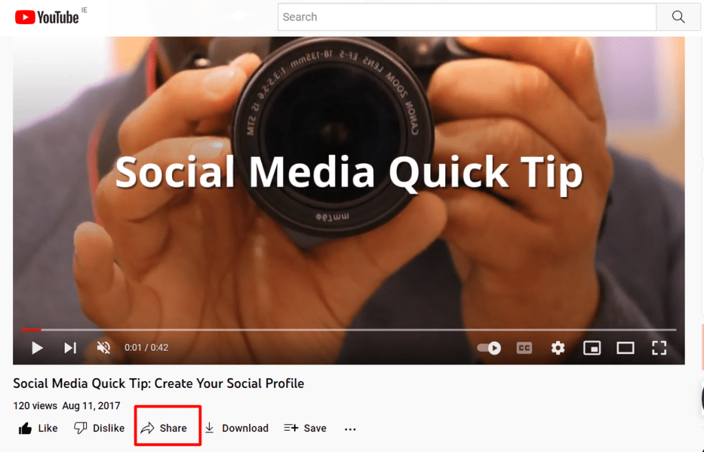Save video to a playlist
This screenshot has height=452, width=704.
305,428
